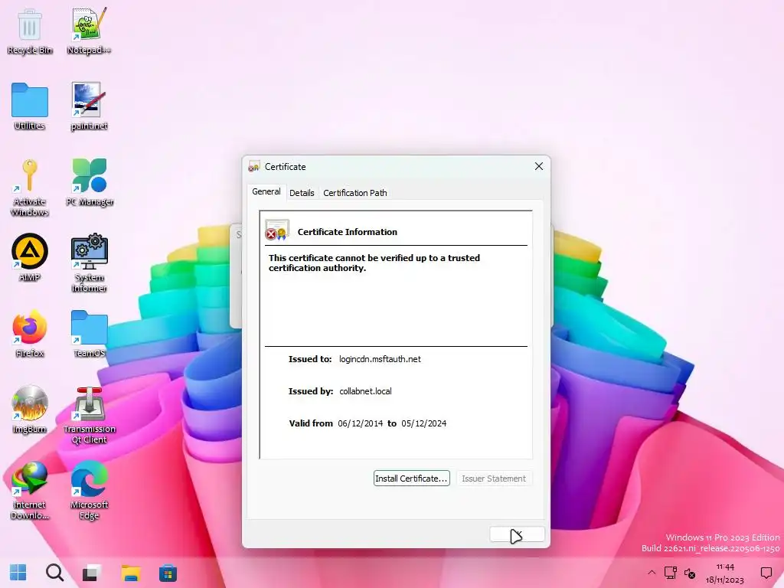The height and width of the screenshot is (588, 784).
Task: Click the Issuer Statement button
Action: [494, 478]
